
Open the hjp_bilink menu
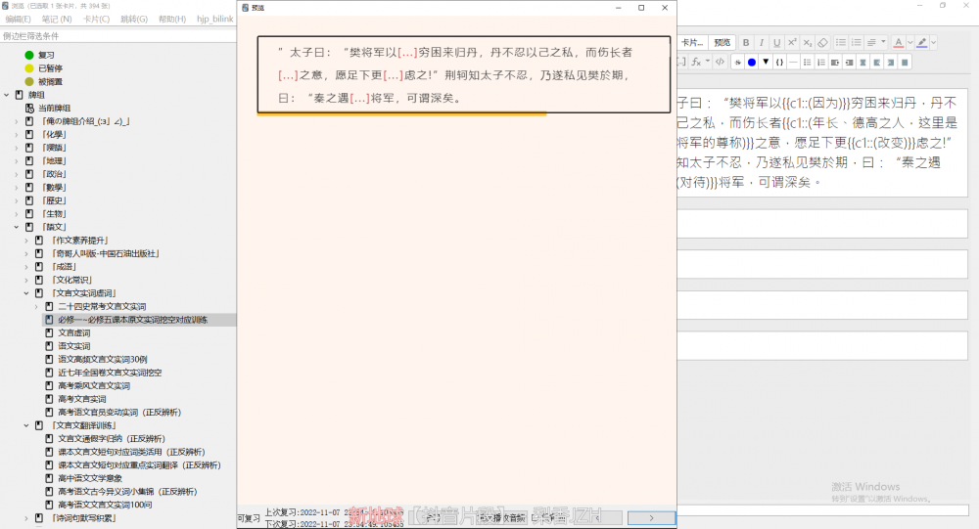[214, 19]
